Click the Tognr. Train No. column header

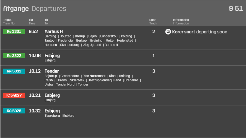9,22
